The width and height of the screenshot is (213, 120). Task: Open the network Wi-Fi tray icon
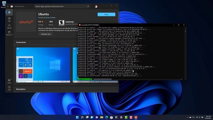click(197, 117)
